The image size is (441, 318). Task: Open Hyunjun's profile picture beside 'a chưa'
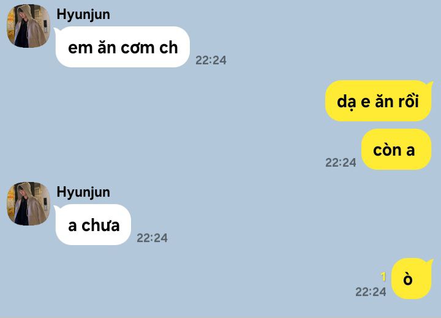coord(28,203)
